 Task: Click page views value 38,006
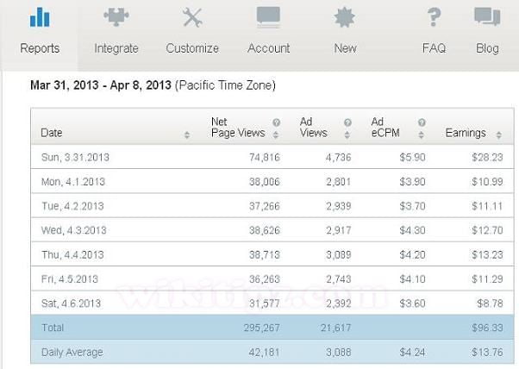[x=265, y=182]
